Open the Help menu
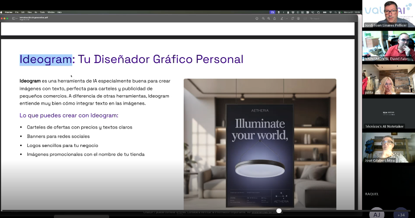The image size is (415, 218). (60, 12)
